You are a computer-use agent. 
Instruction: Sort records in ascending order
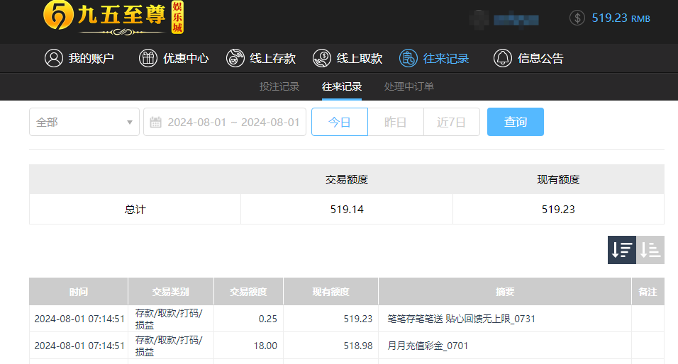coord(650,250)
